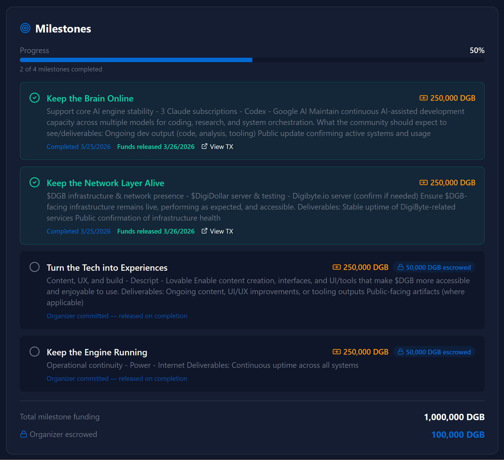504x460 pixels.
Task: Toggle completion checkmark on Keep the Brain Online
Action: coord(34,98)
